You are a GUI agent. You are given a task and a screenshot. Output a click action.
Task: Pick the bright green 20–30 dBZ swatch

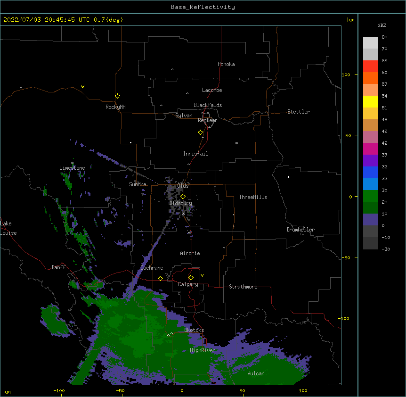[x=370, y=196]
